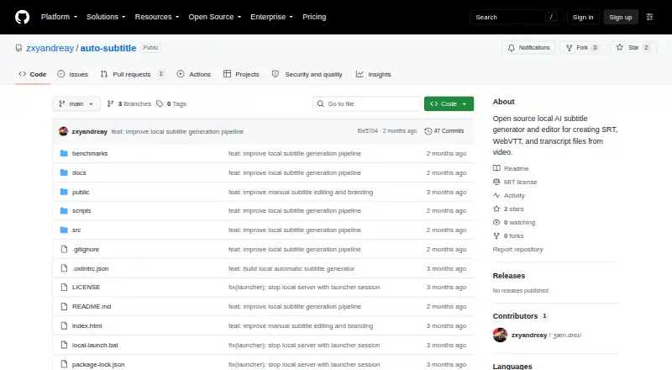Open the Activity link
Screen dimensions: 672x370
[x=509, y=195]
